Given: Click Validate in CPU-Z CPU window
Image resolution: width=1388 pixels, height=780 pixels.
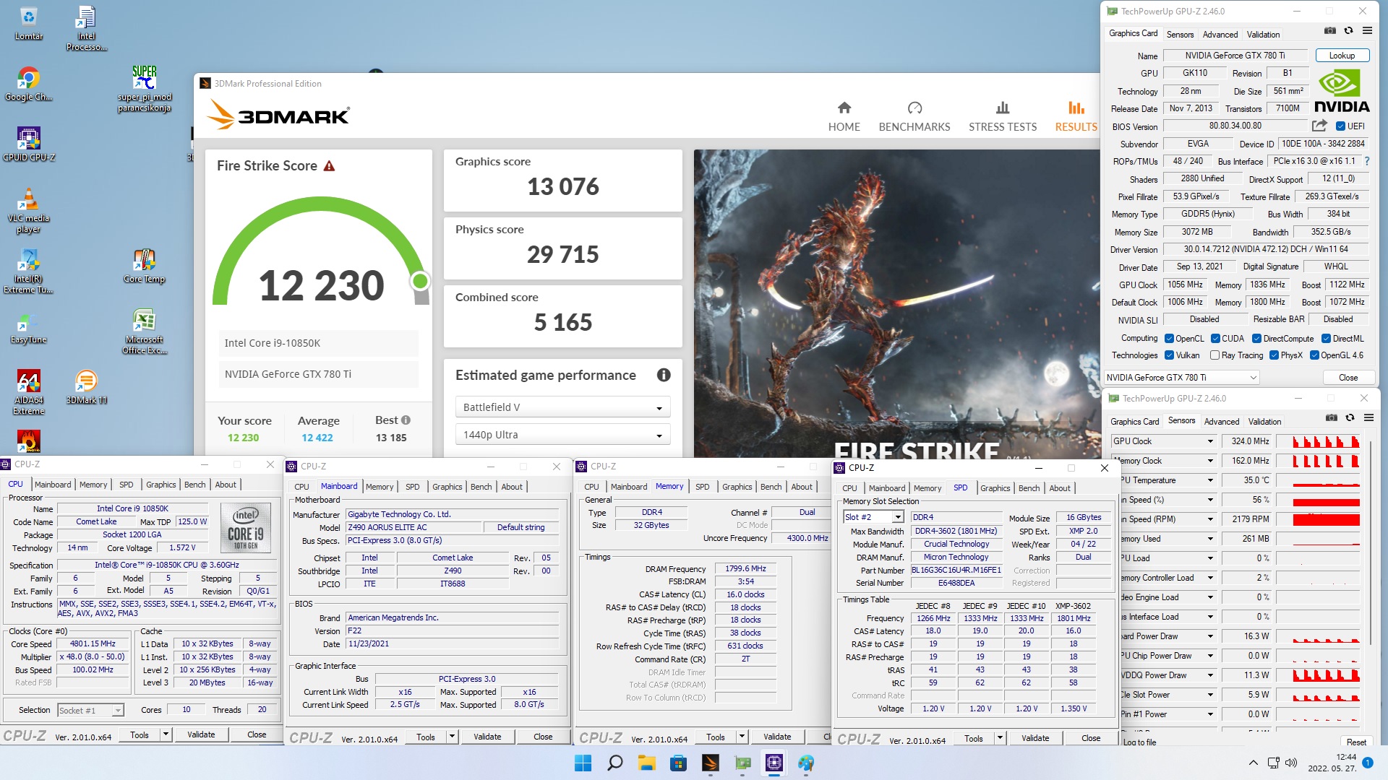Looking at the screenshot, I should point(201,734).
